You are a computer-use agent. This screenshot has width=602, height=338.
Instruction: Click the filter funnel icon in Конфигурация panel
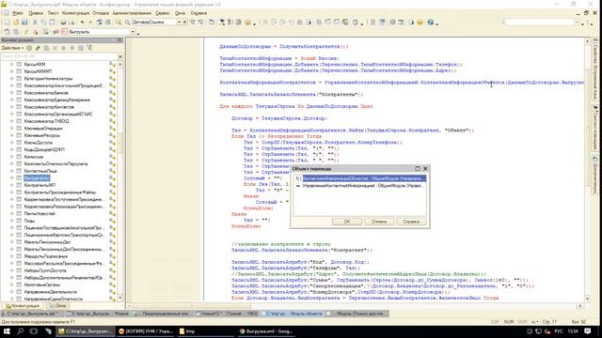point(89,48)
